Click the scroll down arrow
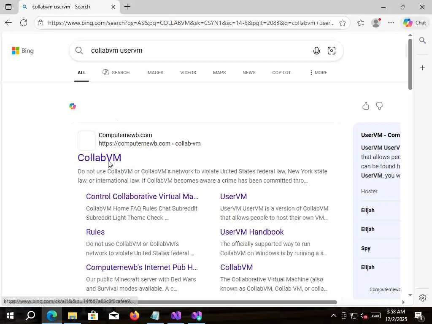 tap(410, 295)
